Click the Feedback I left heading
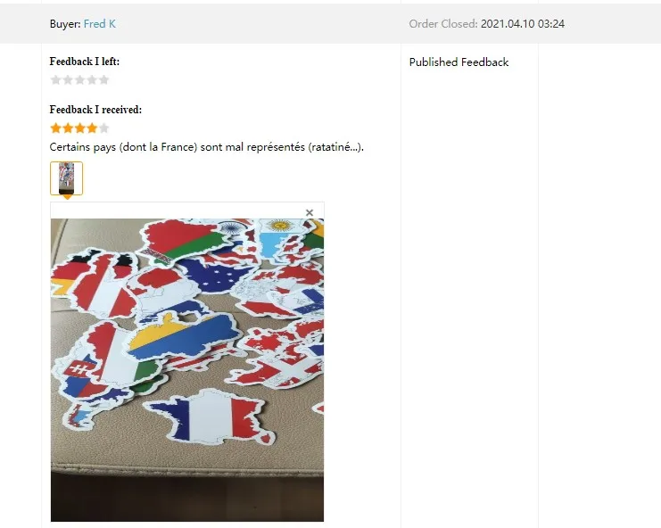Viewport: 661px width, 528px height. coord(85,62)
